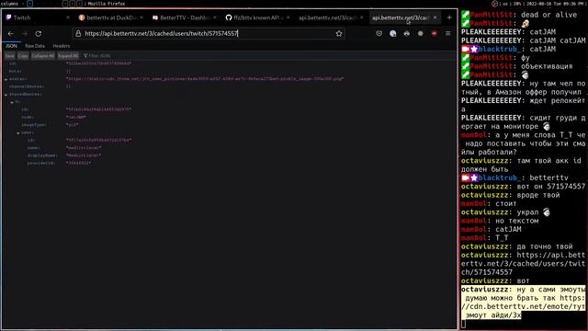Reload the current page

(39, 34)
